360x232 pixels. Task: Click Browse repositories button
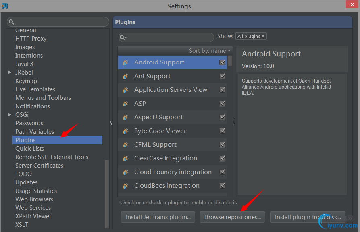pyautogui.click(x=233, y=217)
